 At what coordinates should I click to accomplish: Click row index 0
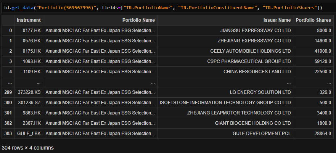click(x=11, y=31)
